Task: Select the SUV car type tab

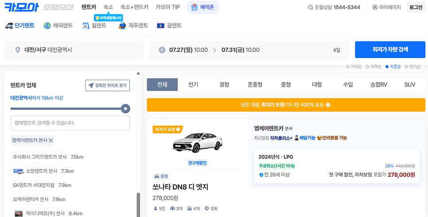Action: [410, 85]
